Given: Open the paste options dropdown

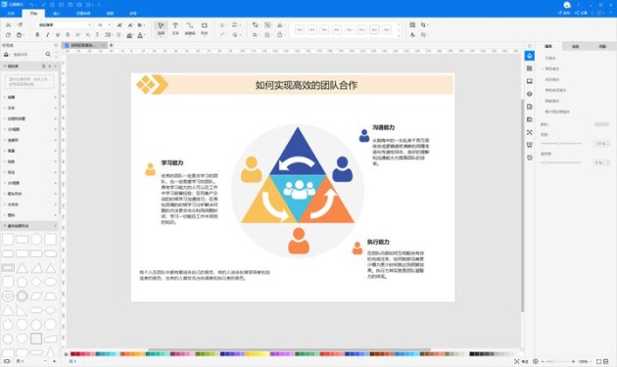Looking at the screenshot, I should pyautogui.click(x=24, y=34).
